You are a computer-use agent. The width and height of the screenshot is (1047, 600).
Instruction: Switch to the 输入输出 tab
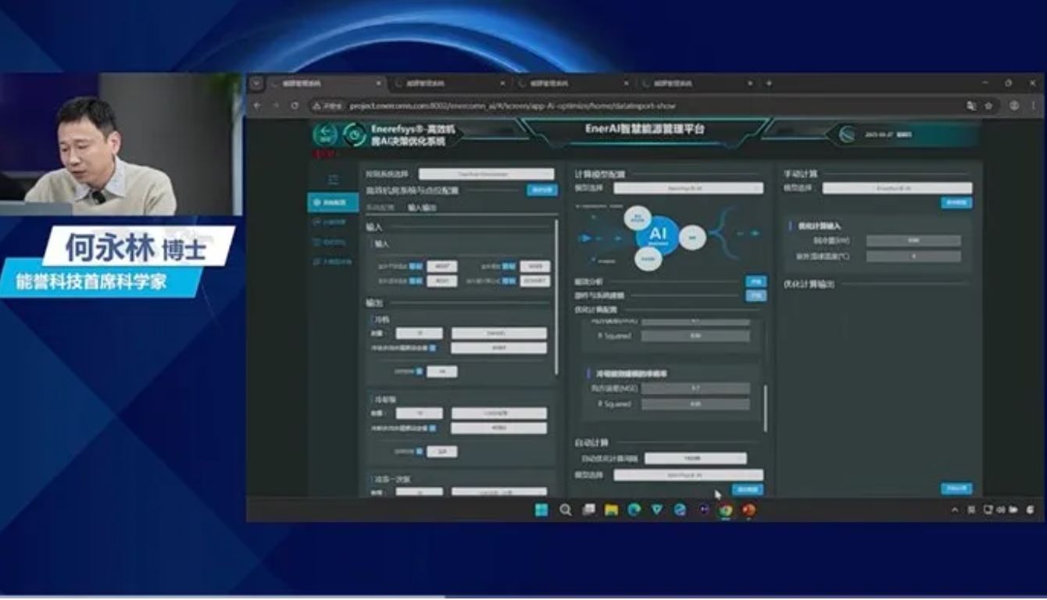point(422,208)
